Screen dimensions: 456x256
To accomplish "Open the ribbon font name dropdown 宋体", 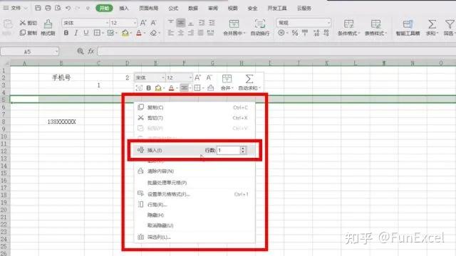I will tap(107, 23).
